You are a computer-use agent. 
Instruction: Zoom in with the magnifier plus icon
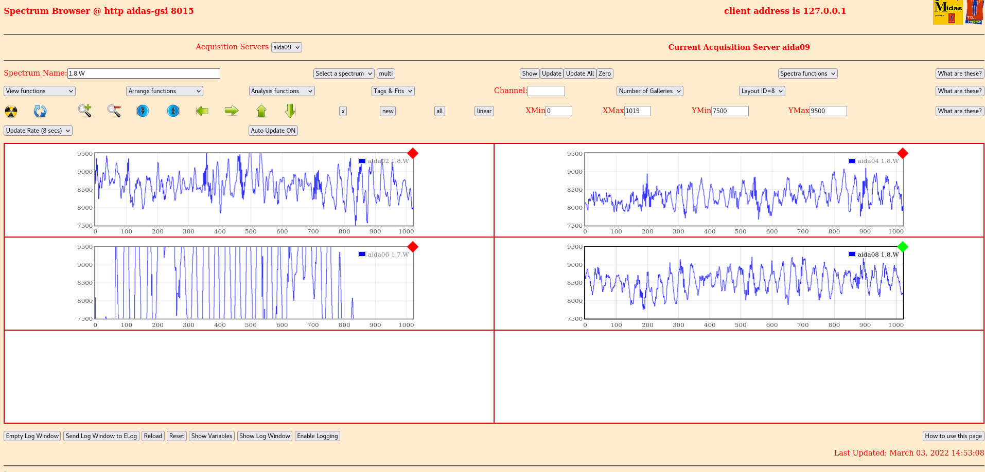[x=85, y=111]
